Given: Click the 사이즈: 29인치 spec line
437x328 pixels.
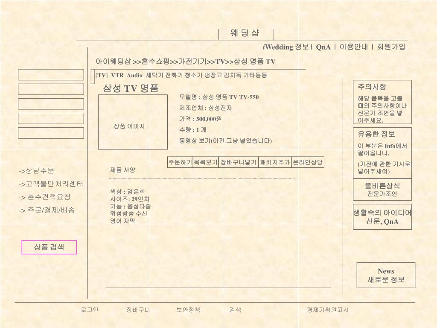Looking at the screenshot, I should coord(130,199).
